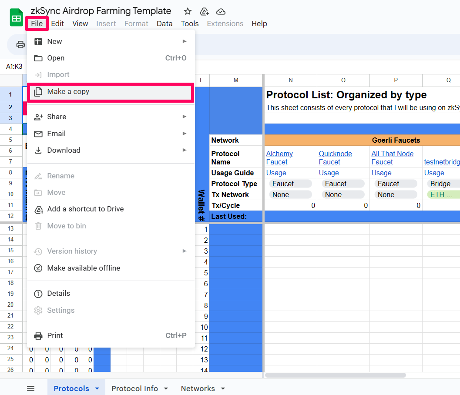Viewport: 460px width, 395px height.
Task: Open the File menu
Action: [37, 24]
